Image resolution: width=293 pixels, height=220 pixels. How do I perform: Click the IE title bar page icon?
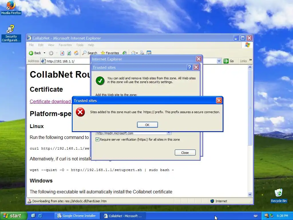click(29, 38)
